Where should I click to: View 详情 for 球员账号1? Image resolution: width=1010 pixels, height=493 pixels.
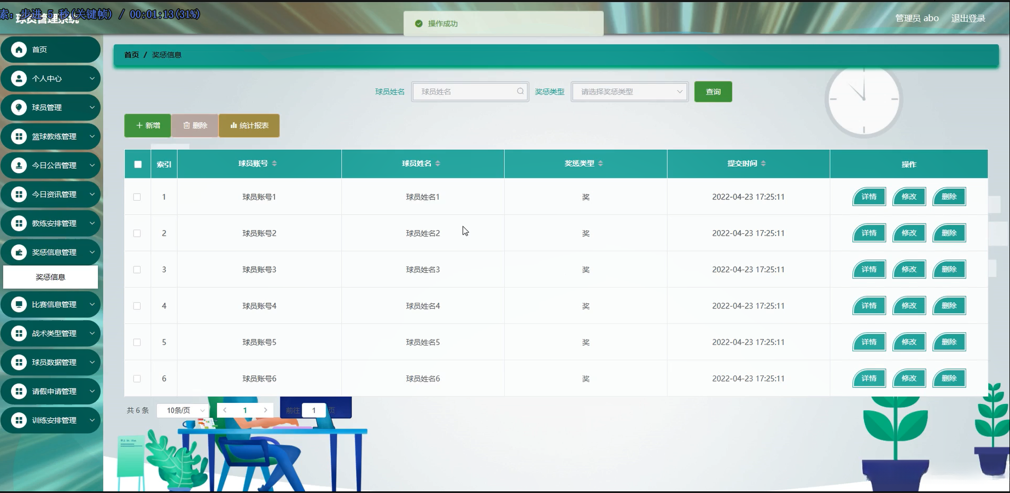[x=869, y=197]
